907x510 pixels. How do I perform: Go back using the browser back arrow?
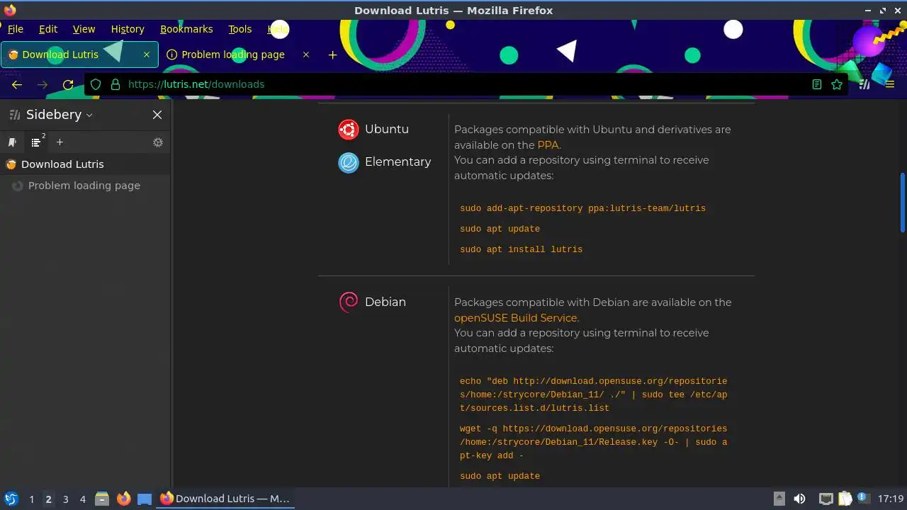point(17,84)
